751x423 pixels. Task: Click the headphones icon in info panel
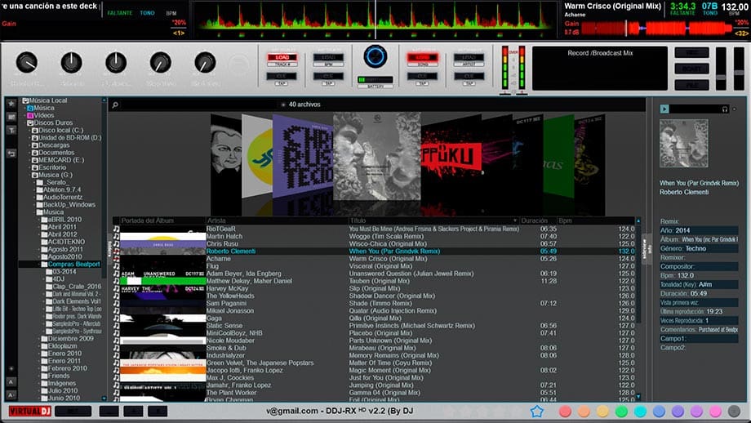click(725, 109)
